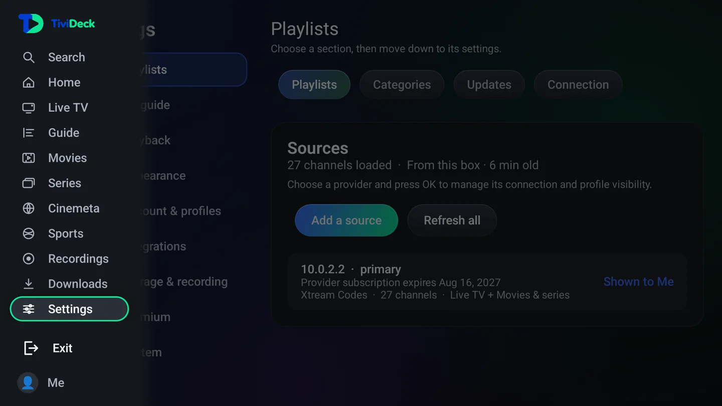Click the Refresh all button

(x=452, y=221)
